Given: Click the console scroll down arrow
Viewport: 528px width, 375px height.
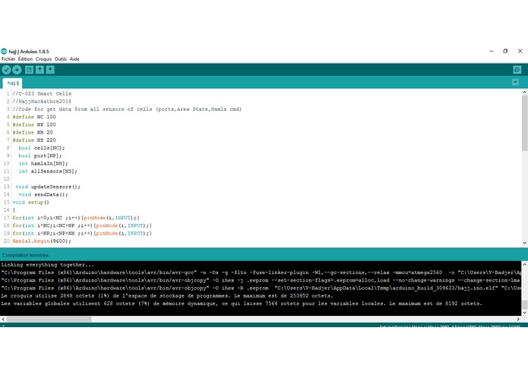Looking at the screenshot, I should point(525,313).
